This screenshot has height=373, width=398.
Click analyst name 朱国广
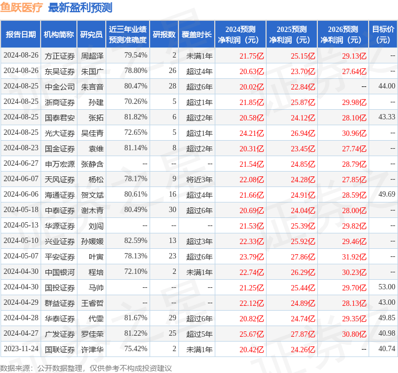pyautogui.click(x=92, y=71)
